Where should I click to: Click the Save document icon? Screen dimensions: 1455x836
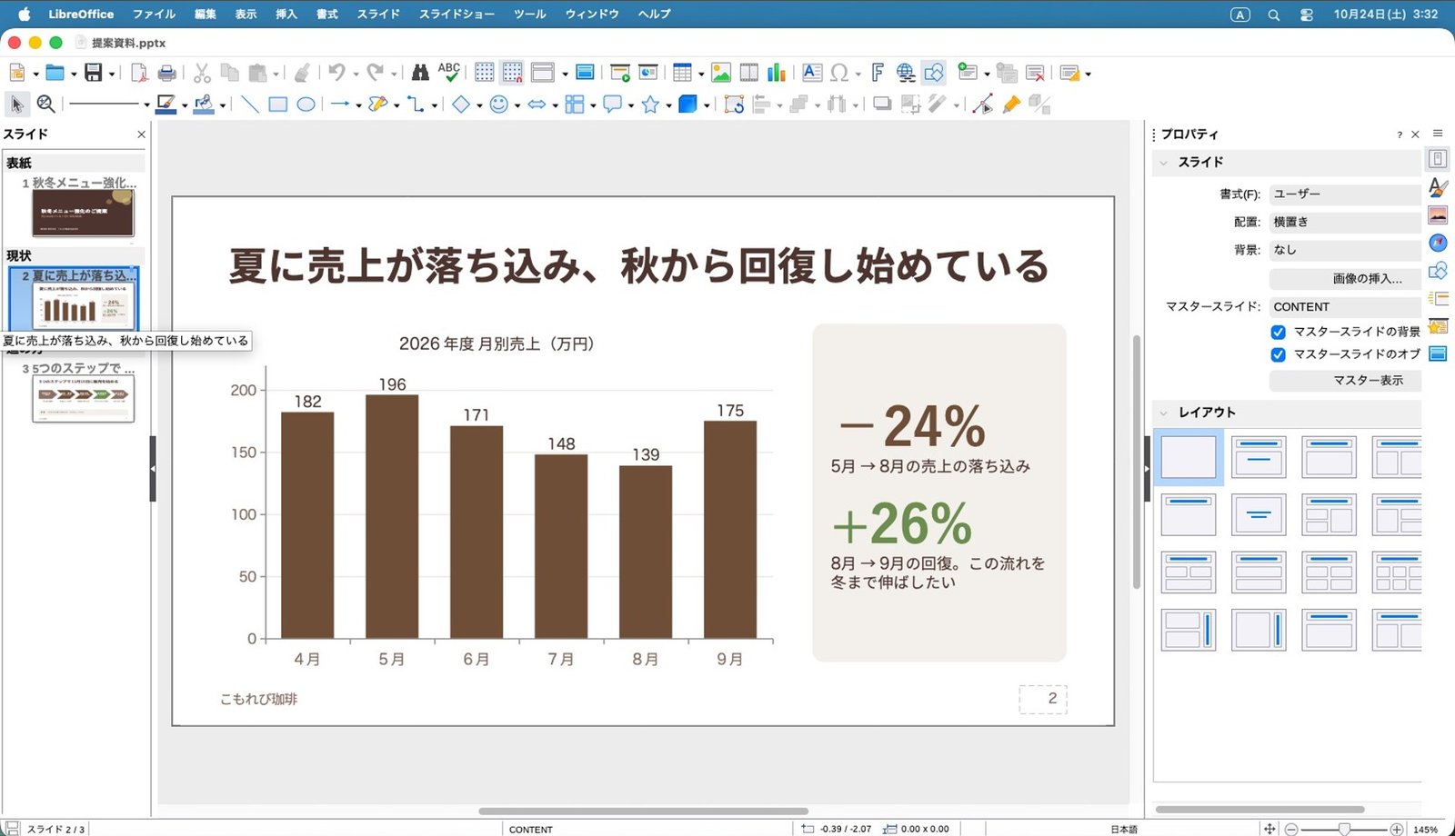93,73
